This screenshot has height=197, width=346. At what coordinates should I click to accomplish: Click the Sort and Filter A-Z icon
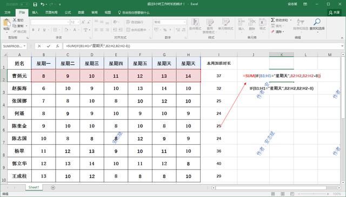(301, 23)
